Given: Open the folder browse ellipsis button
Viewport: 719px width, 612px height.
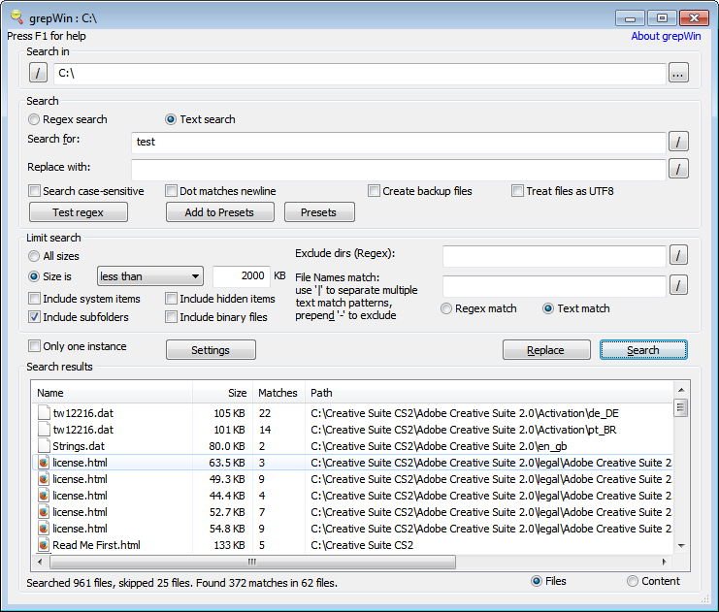Looking at the screenshot, I should [x=678, y=73].
